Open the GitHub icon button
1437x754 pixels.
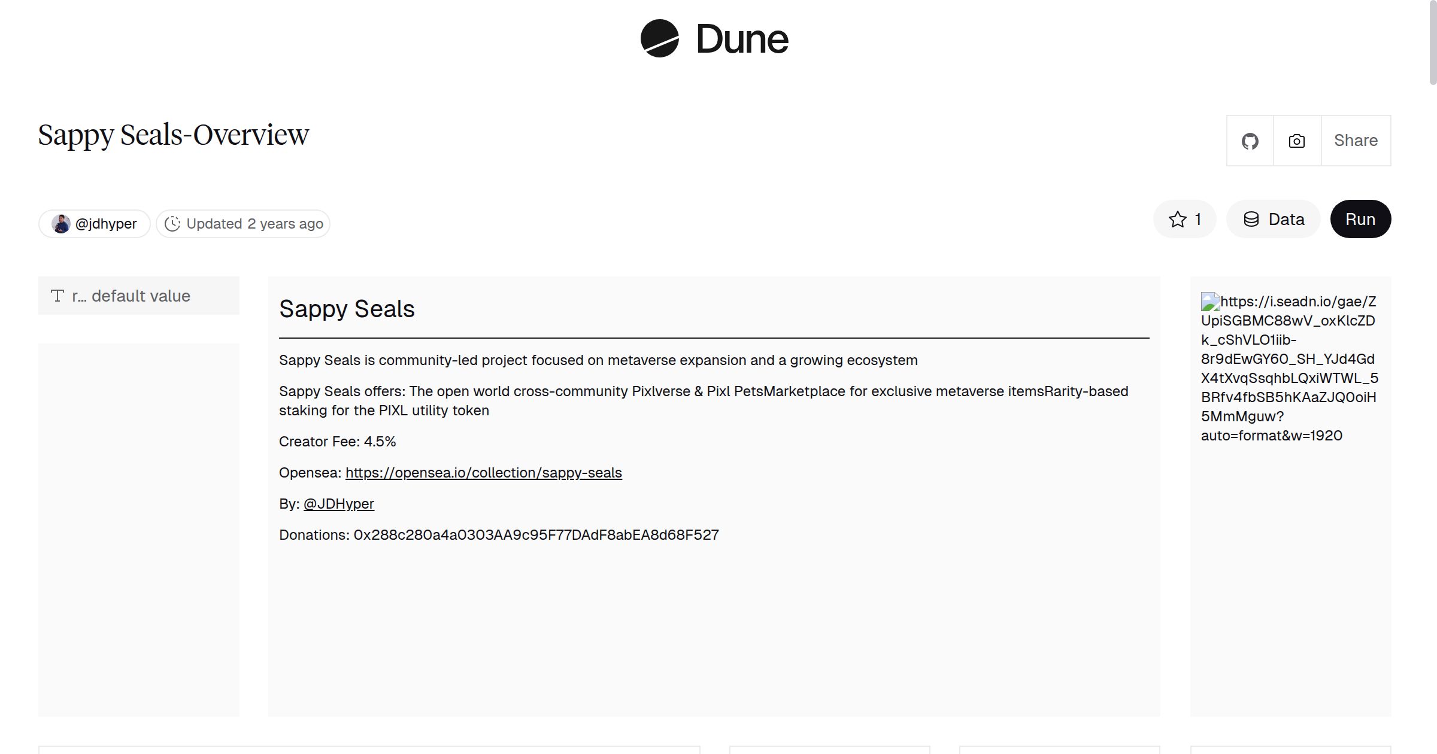(x=1250, y=141)
